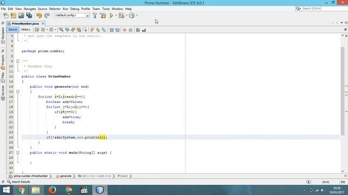
Task: Open the Forward navigation dropdown in editor toolbar
Action: tap(55, 30)
